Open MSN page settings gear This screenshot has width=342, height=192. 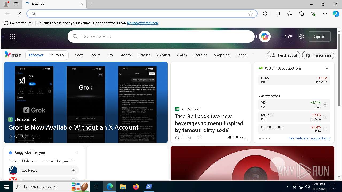pyautogui.click(x=301, y=37)
